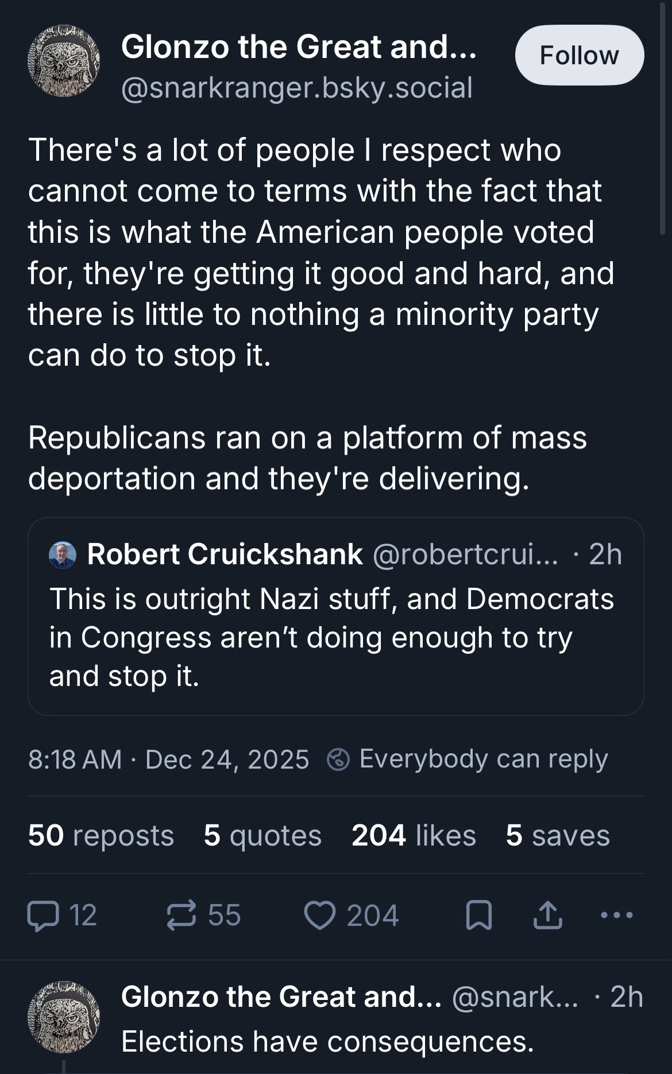Open the 5 saves count
Screen dimensions: 672x1074
pos(557,835)
